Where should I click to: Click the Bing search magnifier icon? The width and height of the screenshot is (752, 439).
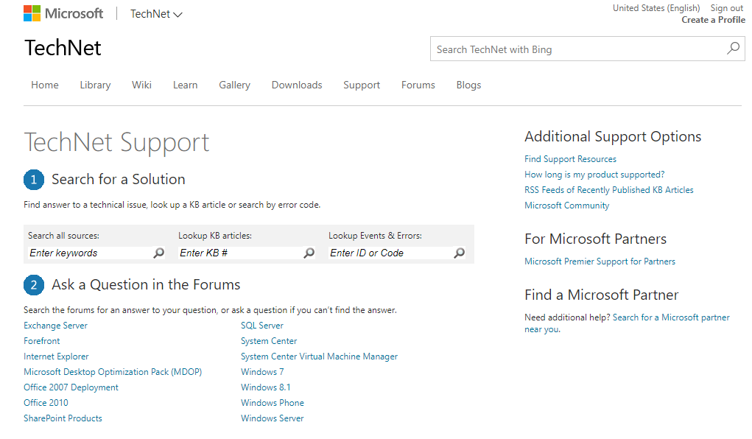733,49
